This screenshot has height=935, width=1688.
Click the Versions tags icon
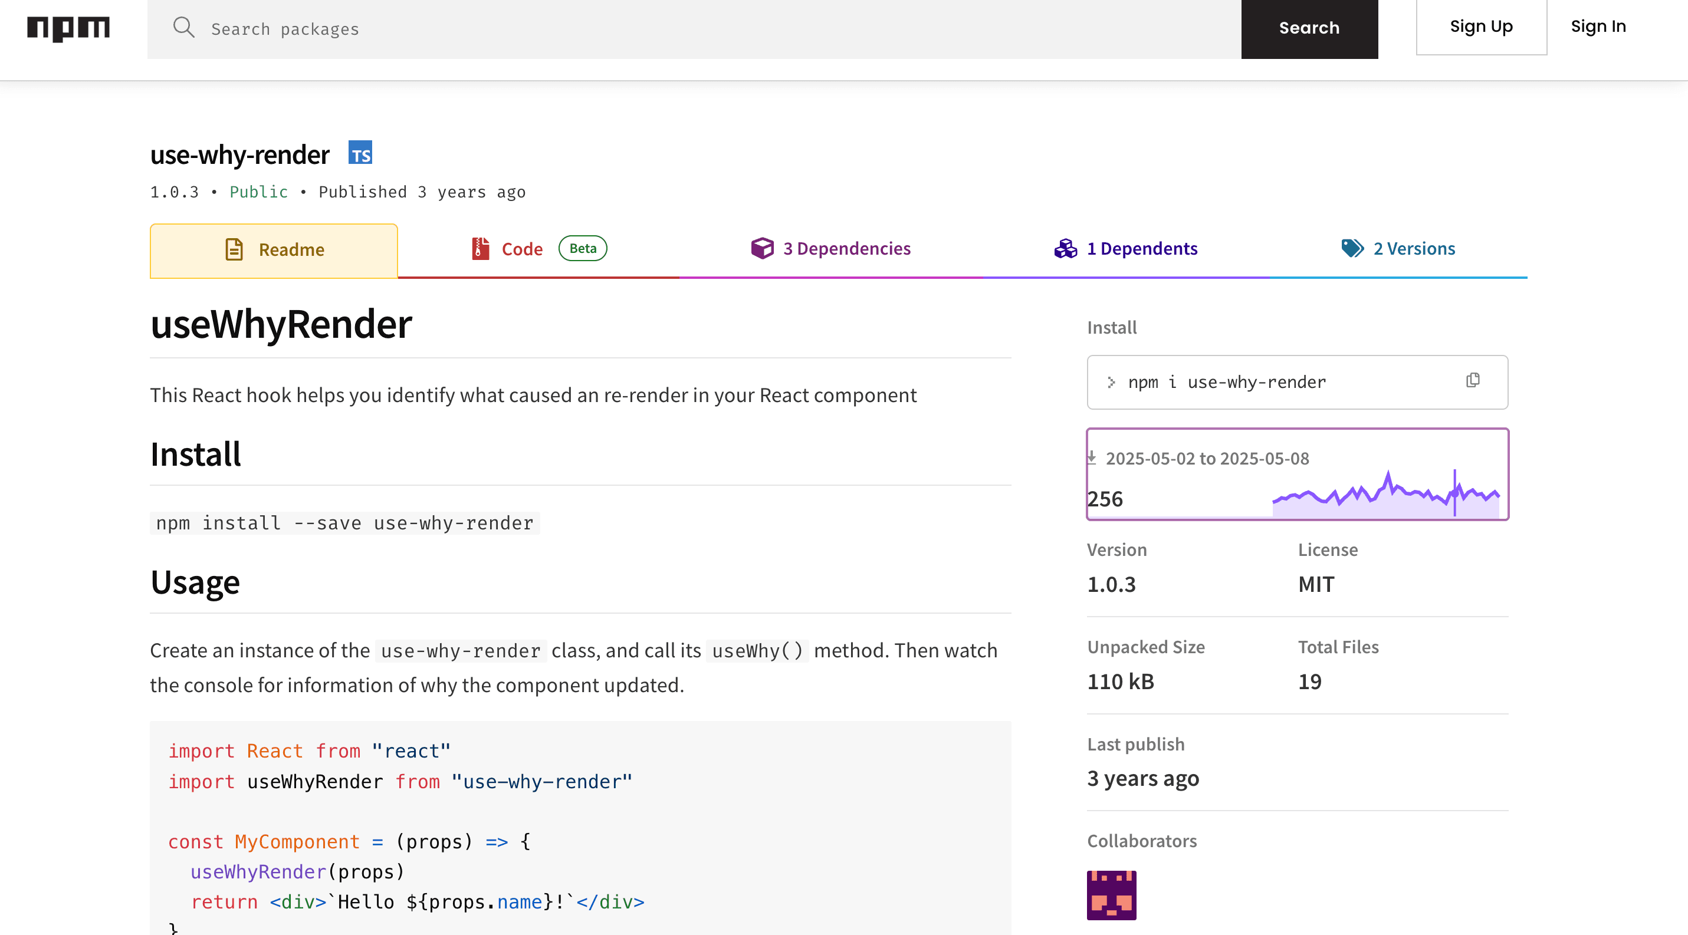[x=1352, y=248]
